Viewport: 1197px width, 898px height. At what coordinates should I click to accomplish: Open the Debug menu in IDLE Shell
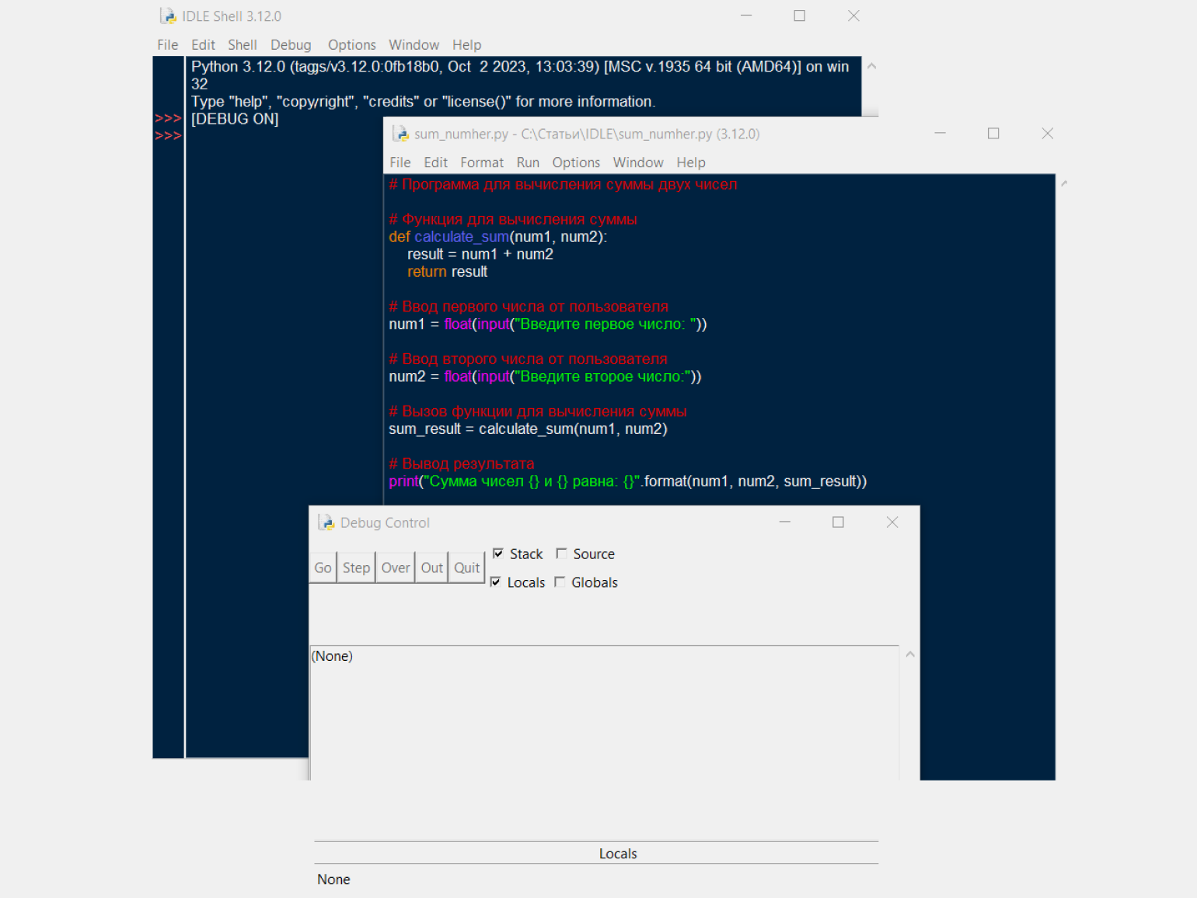291,45
